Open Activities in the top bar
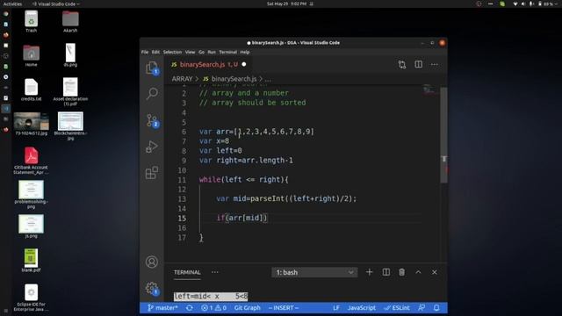The image size is (562, 316). pyautogui.click(x=12, y=4)
